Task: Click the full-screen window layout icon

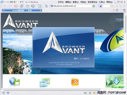Action: (40, 6)
